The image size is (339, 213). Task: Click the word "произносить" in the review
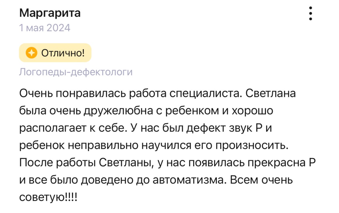(x=252, y=145)
